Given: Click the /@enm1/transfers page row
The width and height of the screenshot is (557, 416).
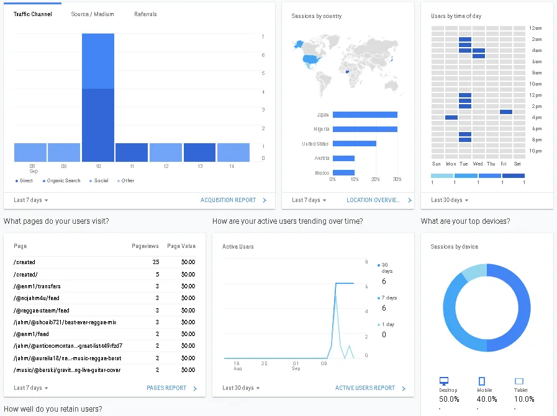Looking at the screenshot, I should click(37, 286).
